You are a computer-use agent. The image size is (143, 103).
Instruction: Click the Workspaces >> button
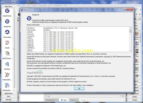tap(52, 100)
